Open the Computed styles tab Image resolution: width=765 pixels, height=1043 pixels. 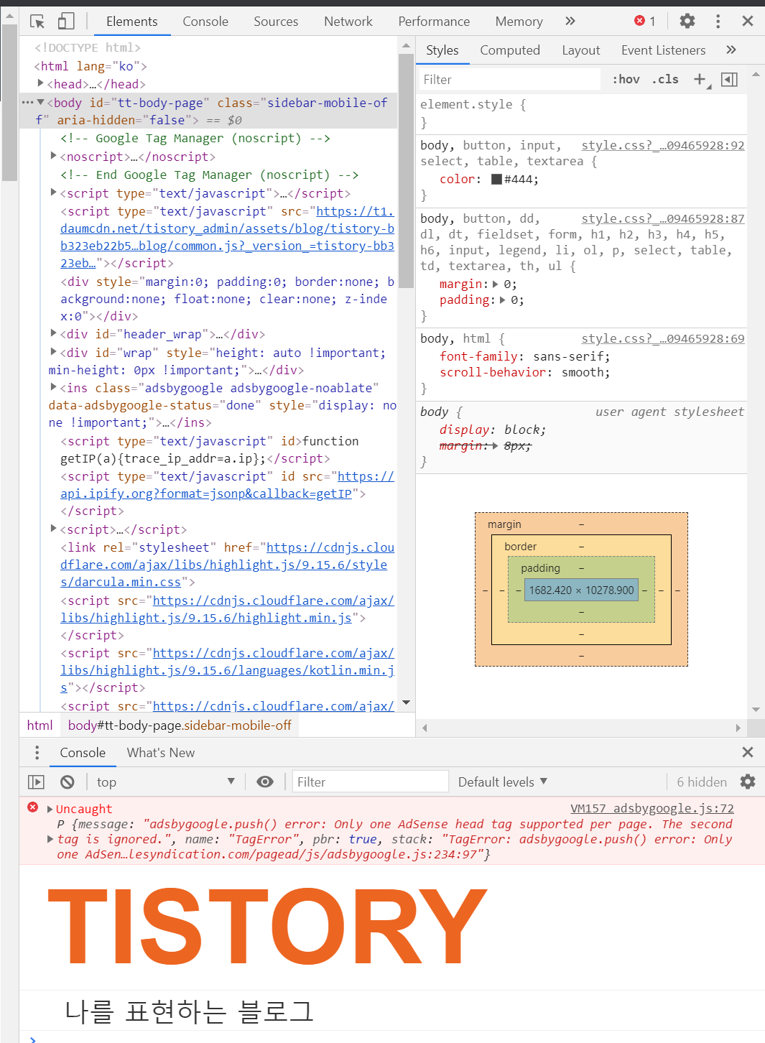tap(509, 50)
